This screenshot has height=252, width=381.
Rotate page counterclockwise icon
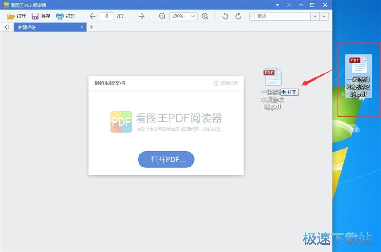click(225, 16)
